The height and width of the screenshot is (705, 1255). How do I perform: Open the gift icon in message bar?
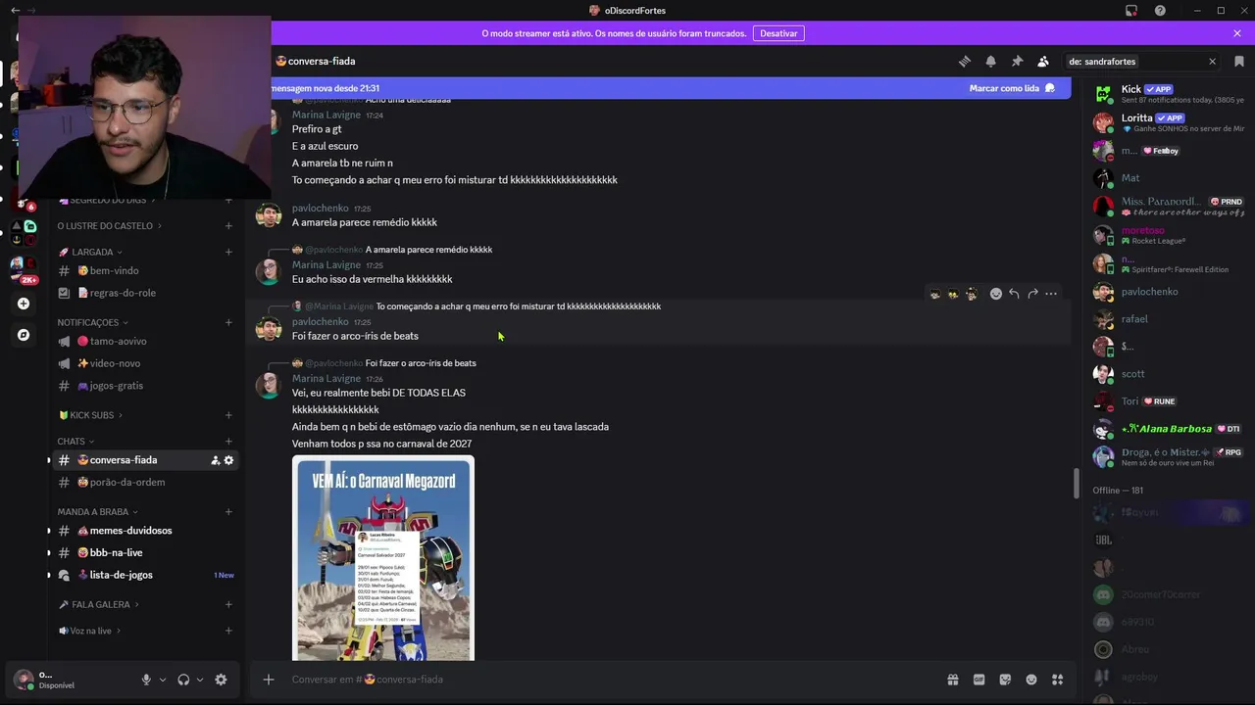(952, 680)
